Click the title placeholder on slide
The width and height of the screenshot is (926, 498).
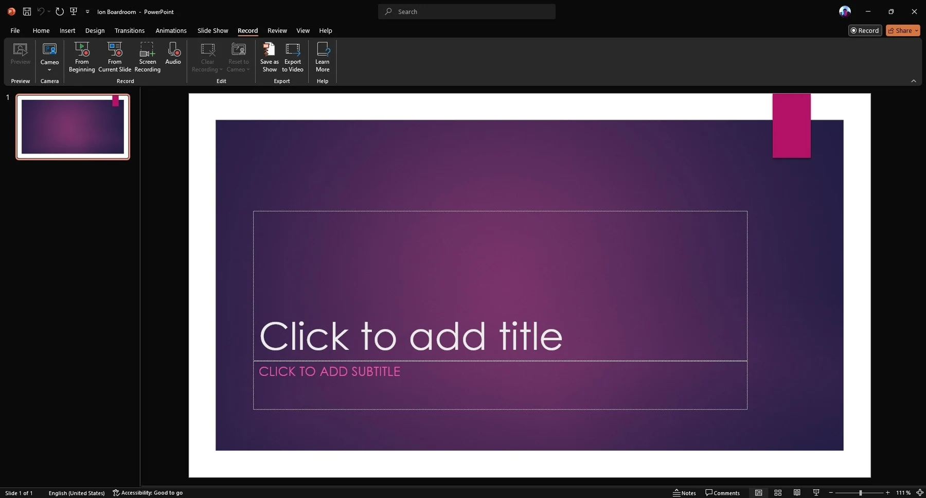(500, 286)
